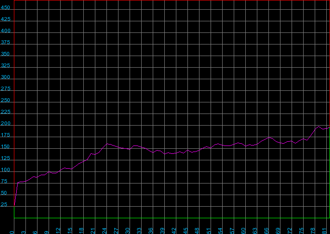This screenshot has width=330, height=234.
Task: Click the 450 label on the vertical axis
Action: pos(6,7)
